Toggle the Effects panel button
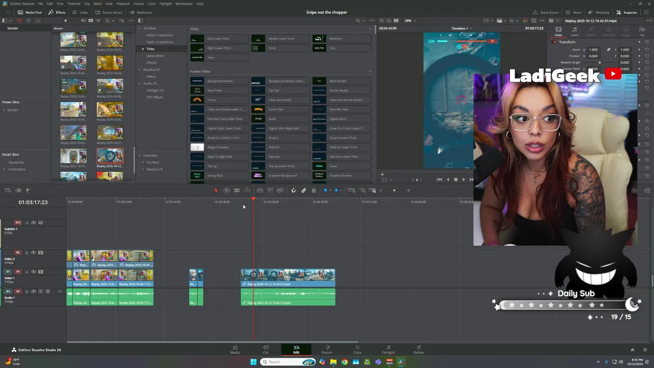Image resolution: width=654 pixels, height=368 pixels. (57, 12)
